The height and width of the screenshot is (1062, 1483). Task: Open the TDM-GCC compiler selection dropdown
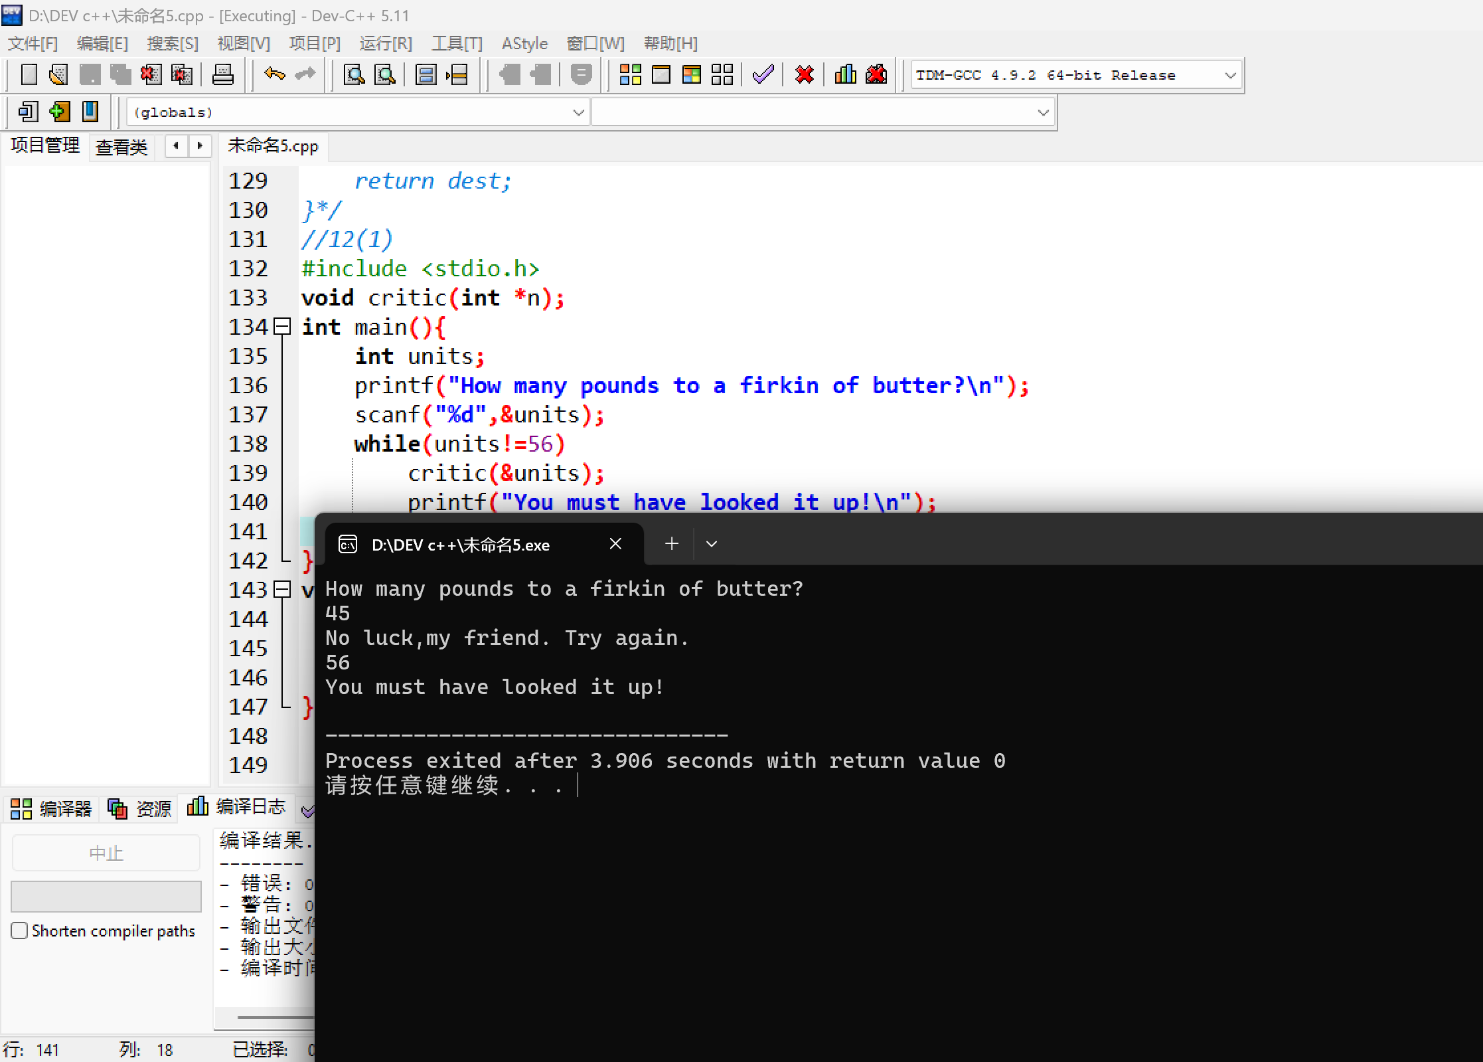[x=1229, y=75]
